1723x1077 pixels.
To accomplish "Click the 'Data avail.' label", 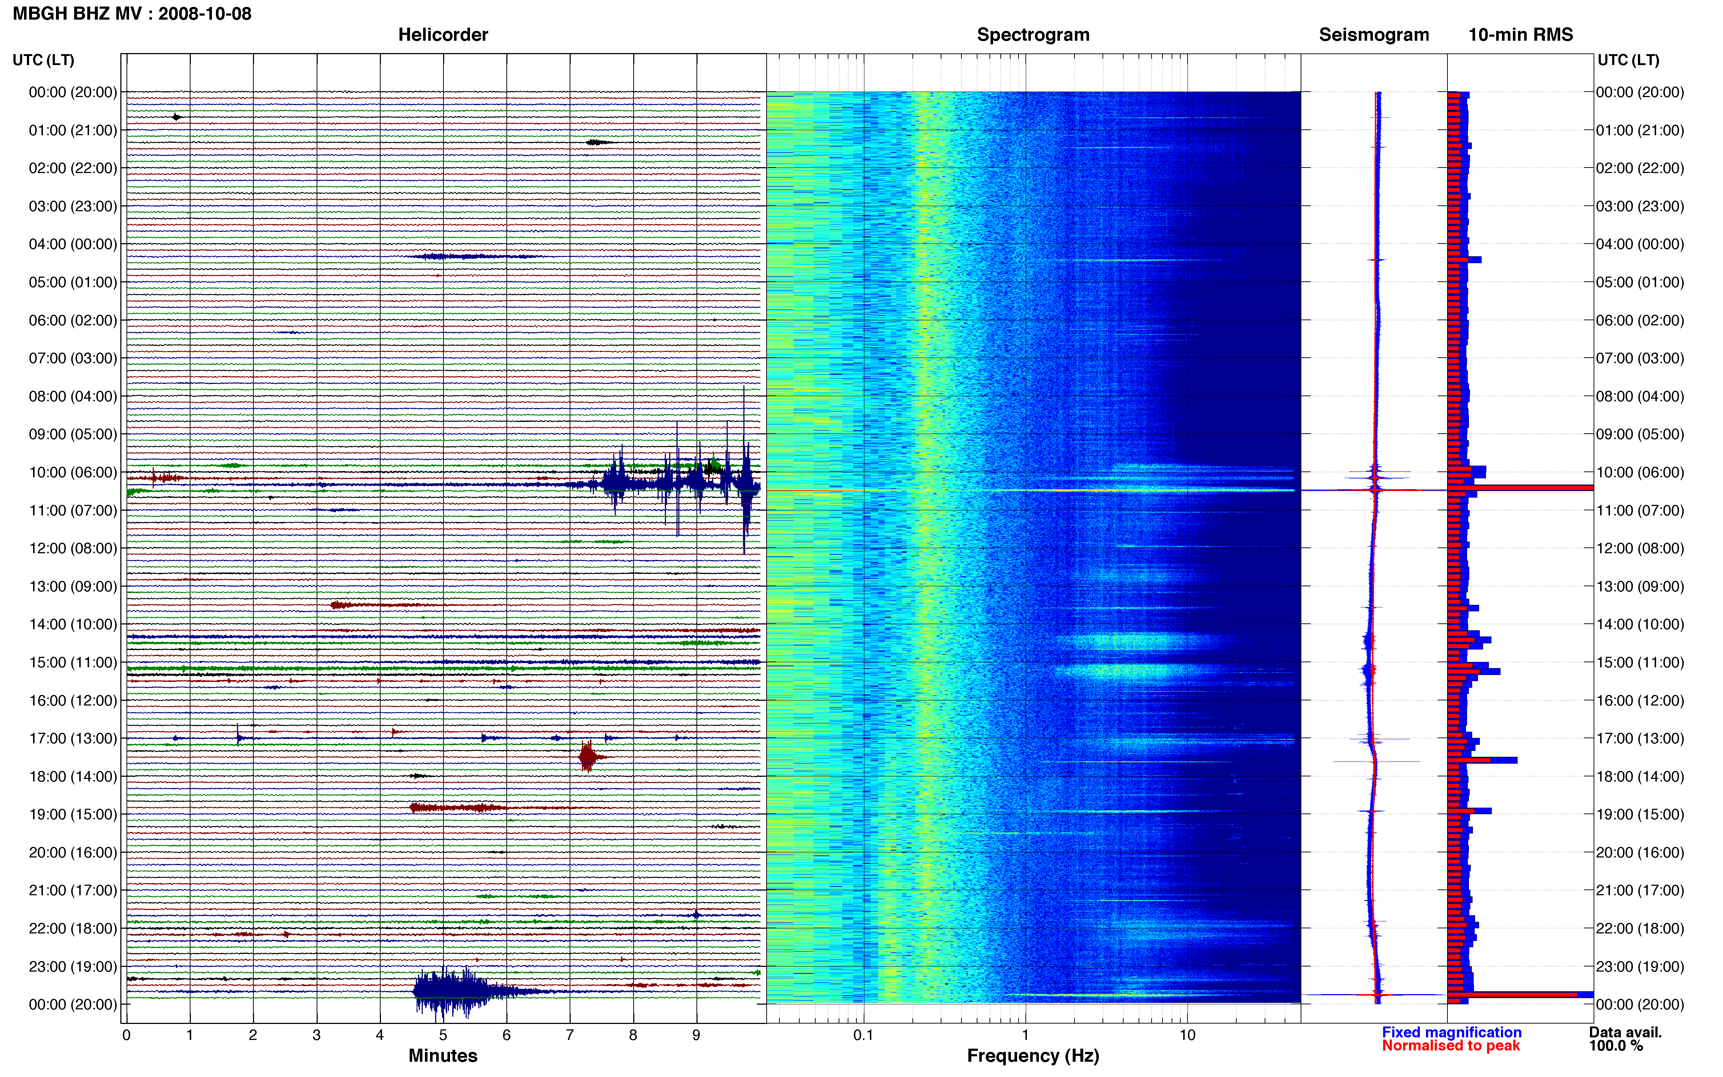I will (1626, 1032).
